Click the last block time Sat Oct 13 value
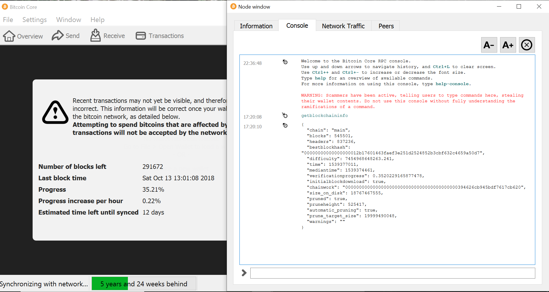Image resolution: width=549 pixels, height=292 pixels. [178, 178]
